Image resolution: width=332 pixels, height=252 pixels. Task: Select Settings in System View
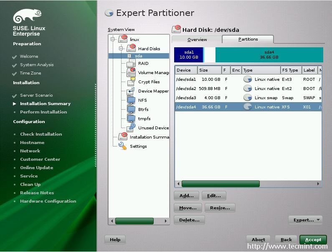[x=138, y=146]
